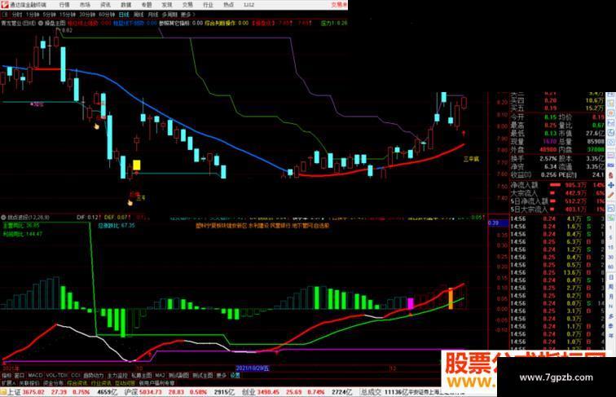Click the 15 minute shortcut in right sidebar
Image resolution: width=616 pixels, height=397 pixels.
point(611,247)
